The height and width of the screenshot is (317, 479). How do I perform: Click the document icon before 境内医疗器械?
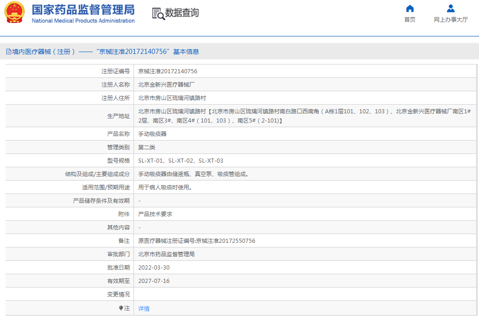pyautogui.click(x=8, y=52)
